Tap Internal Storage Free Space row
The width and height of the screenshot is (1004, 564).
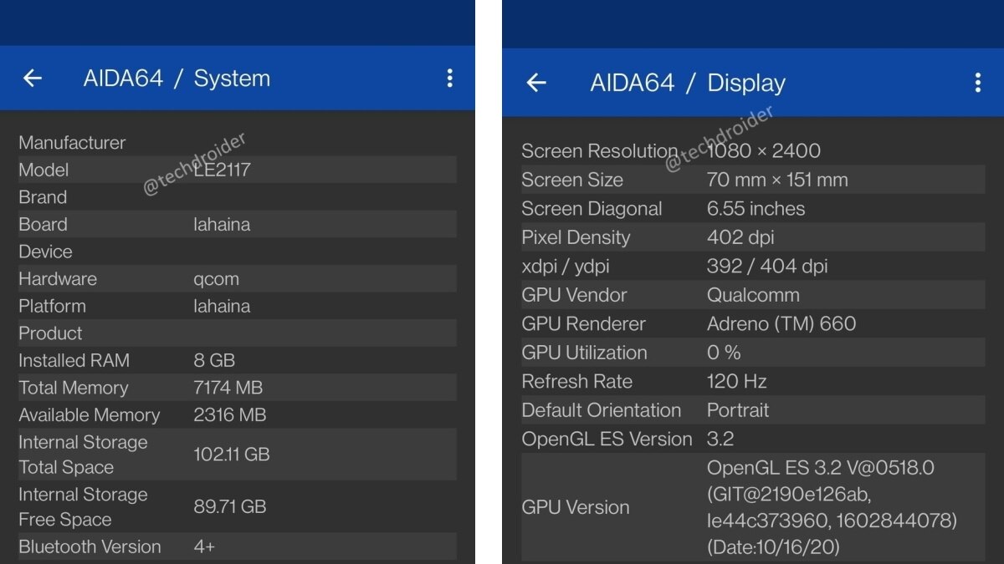(x=237, y=506)
